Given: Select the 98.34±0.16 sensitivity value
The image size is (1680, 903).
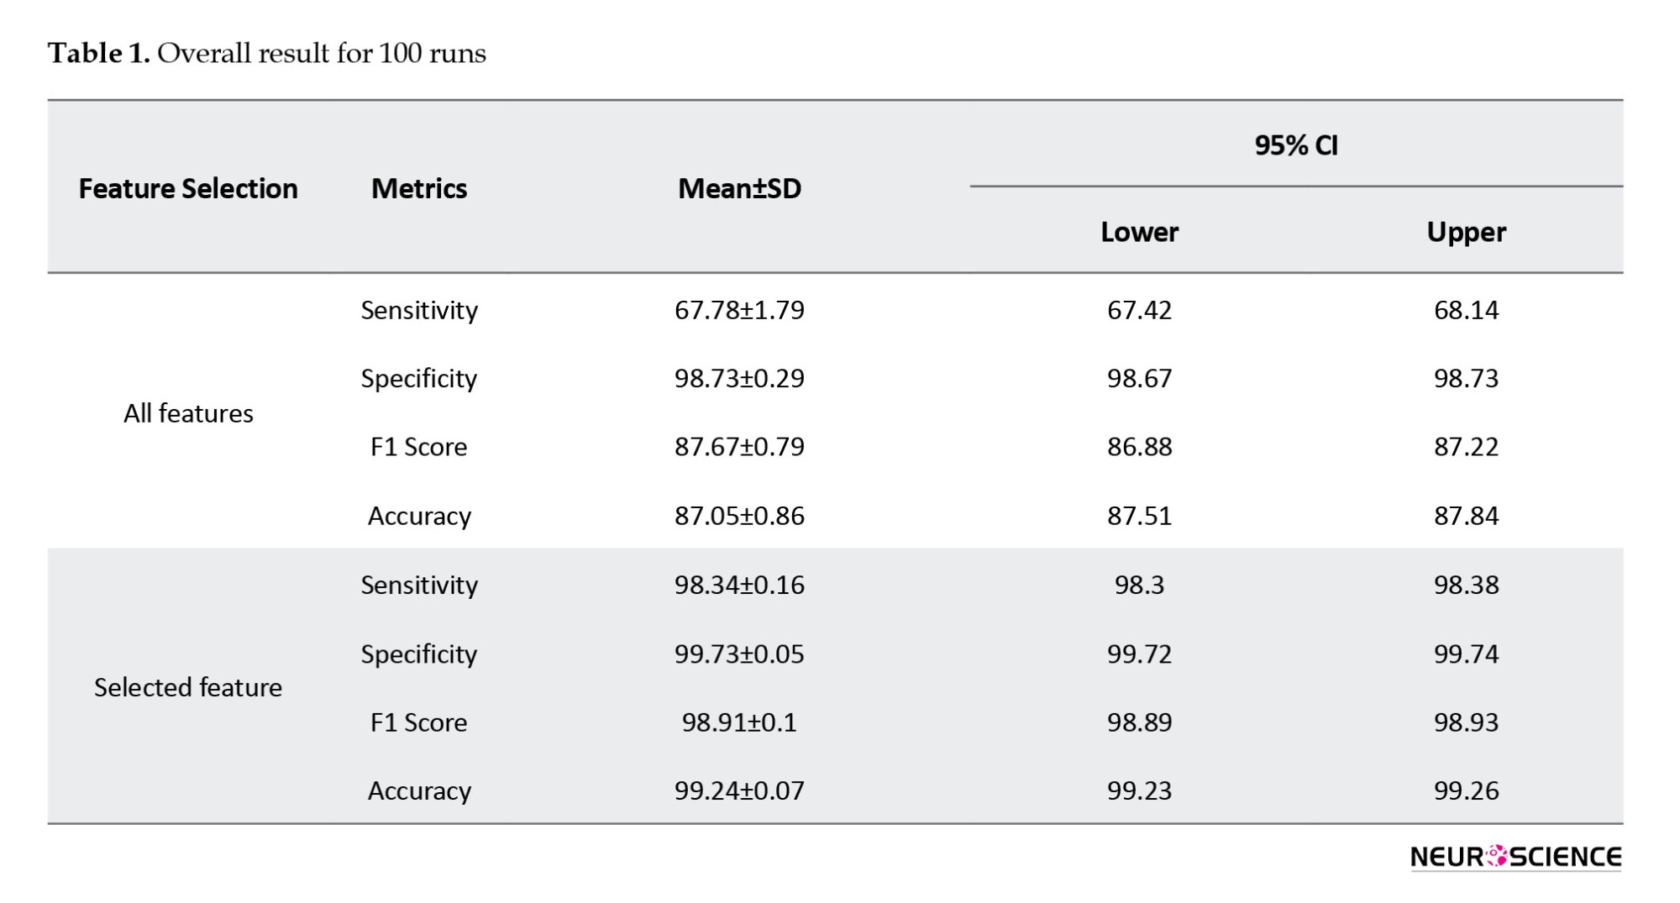Looking at the screenshot, I should [739, 585].
